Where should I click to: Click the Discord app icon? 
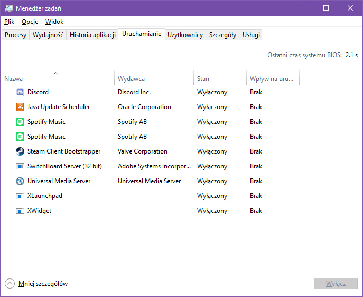20,92
